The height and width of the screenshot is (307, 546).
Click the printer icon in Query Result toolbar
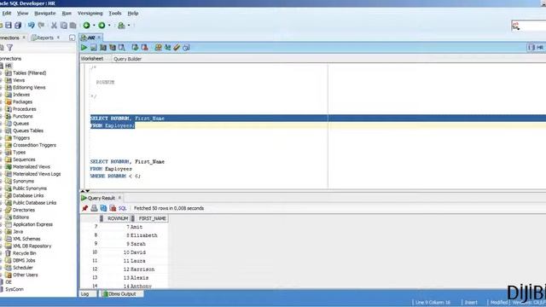click(94, 208)
